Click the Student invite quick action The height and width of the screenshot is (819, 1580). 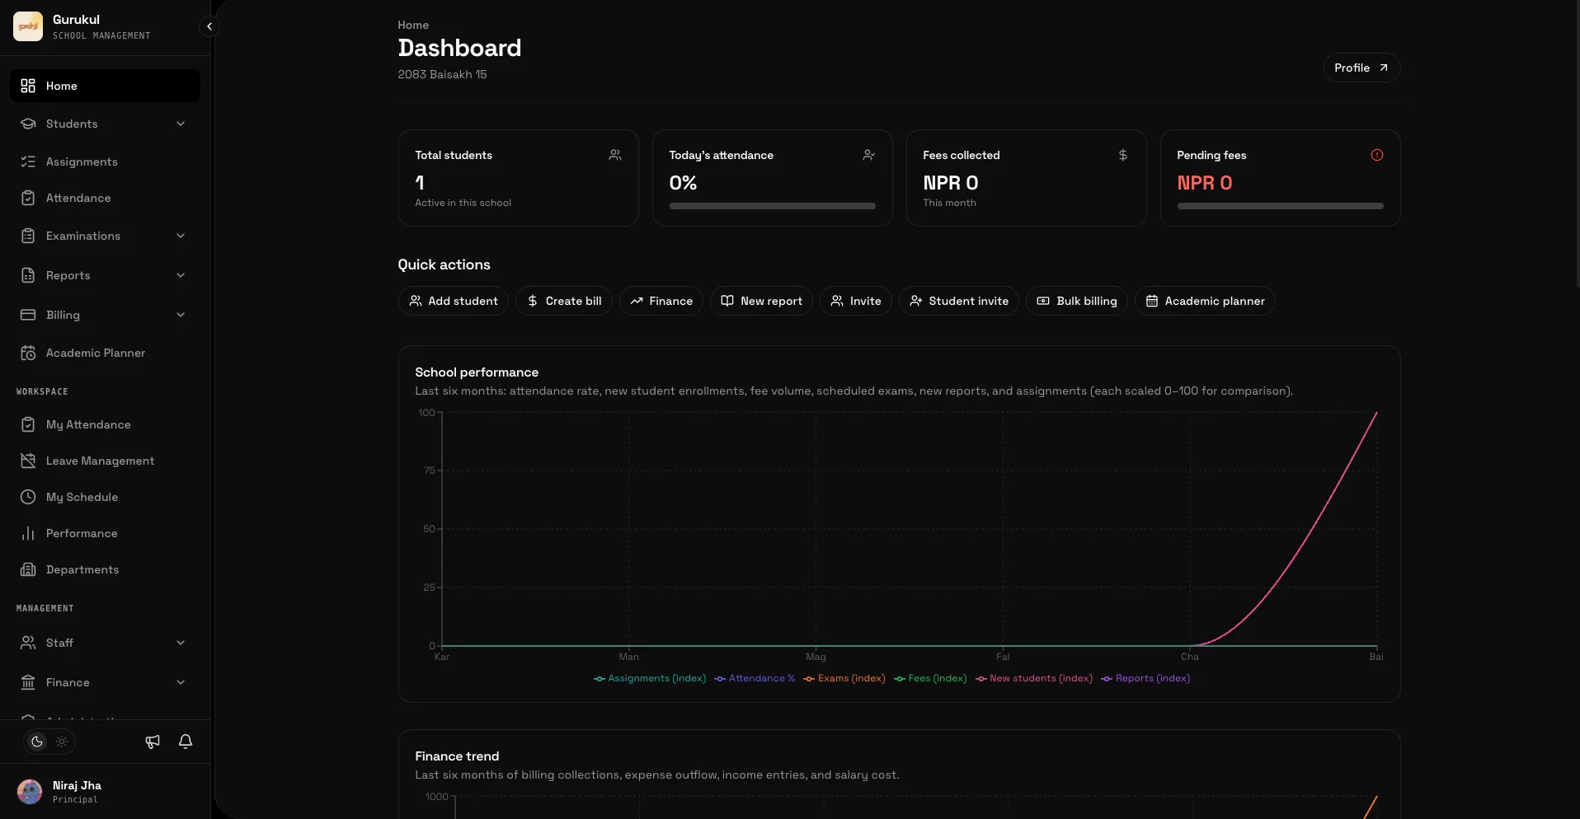(959, 301)
